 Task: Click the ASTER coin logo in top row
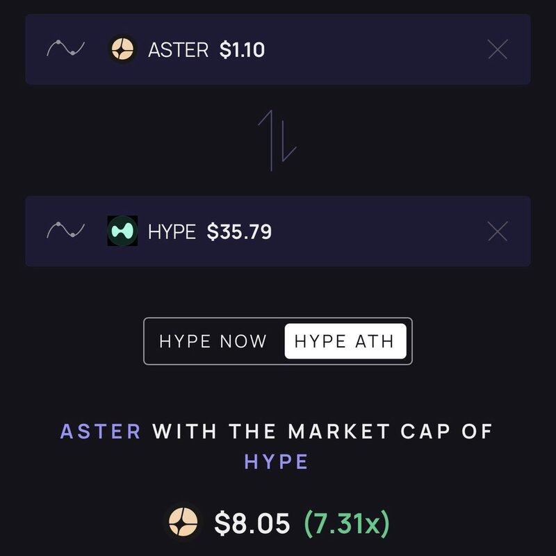coord(123,49)
